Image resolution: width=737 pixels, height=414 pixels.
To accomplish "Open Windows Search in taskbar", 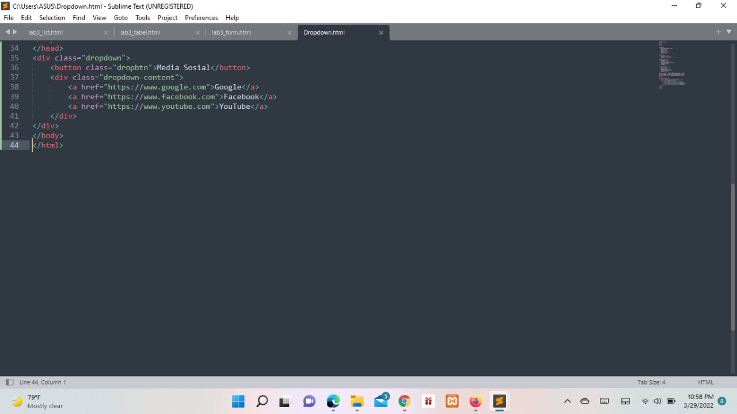I will click(x=262, y=401).
